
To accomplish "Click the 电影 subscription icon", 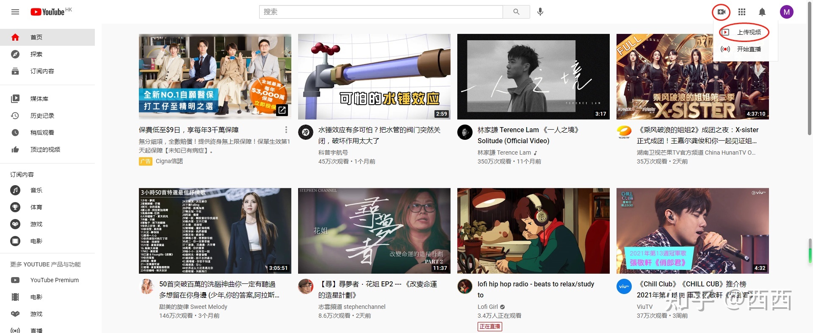I will [15, 241].
